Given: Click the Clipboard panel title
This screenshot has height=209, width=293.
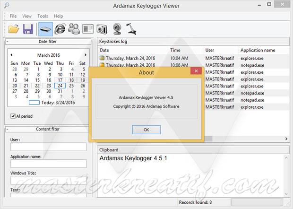Looking at the screenshot, I should coord(109,150).
